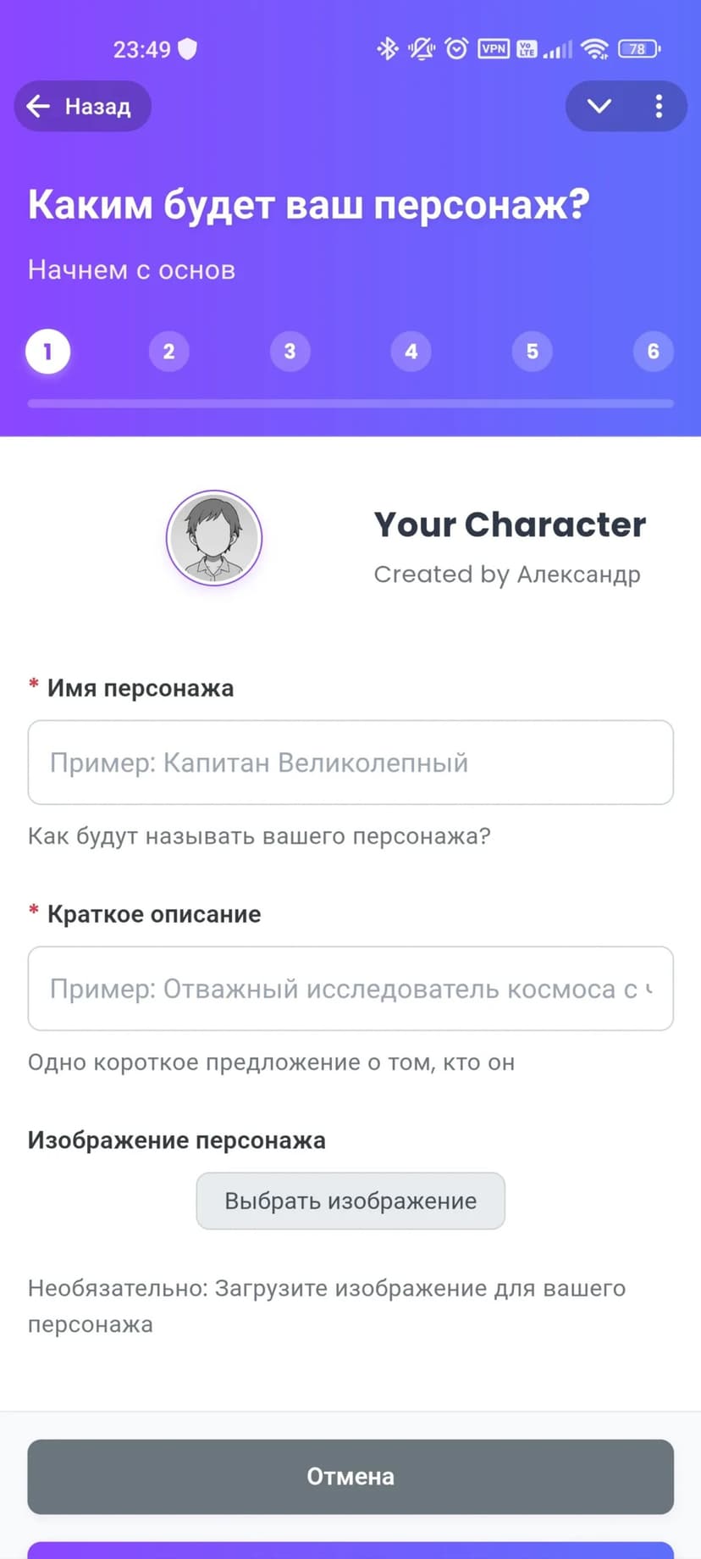The width and height of the screenshot is (701, 1559).
Task: Tap the VPN status bar icon
Action: click(494, 49)
